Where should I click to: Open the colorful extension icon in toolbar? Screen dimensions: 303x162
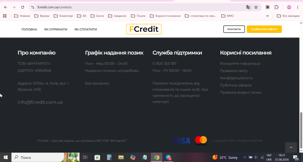[267, 7]
